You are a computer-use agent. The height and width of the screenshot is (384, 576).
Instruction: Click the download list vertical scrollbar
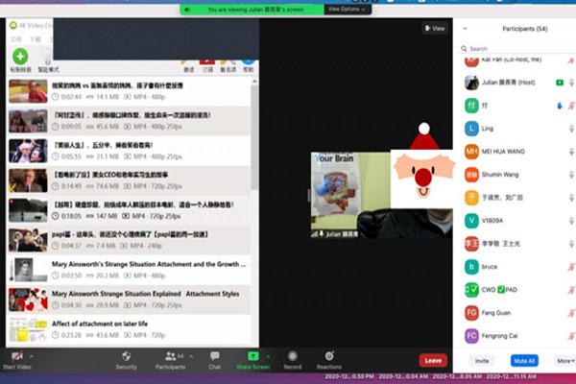pyautogui.click(x=254, y=138)
